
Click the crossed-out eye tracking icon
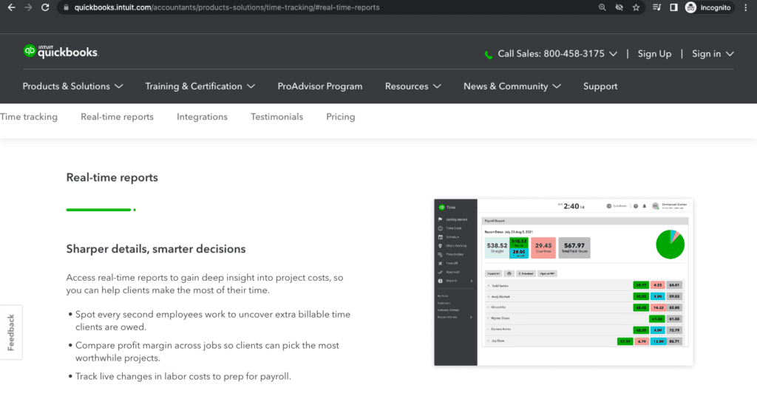[x=619, y=7]
